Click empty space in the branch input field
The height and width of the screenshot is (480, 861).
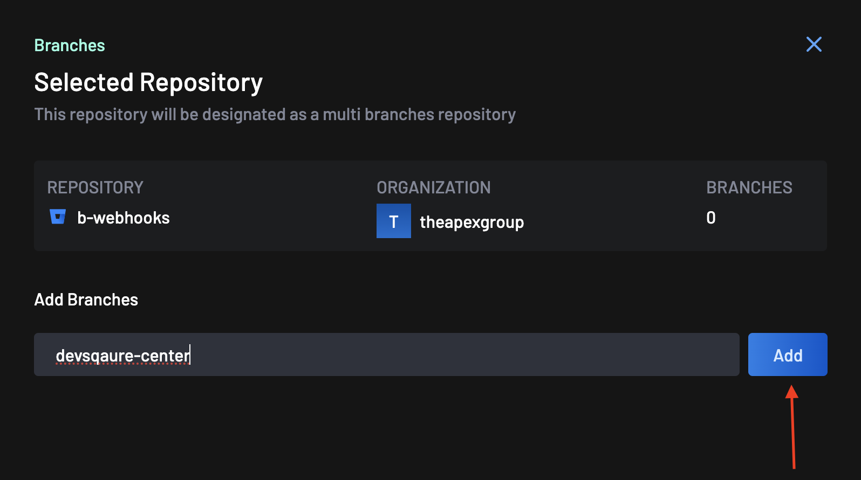[x=464, y=354]
